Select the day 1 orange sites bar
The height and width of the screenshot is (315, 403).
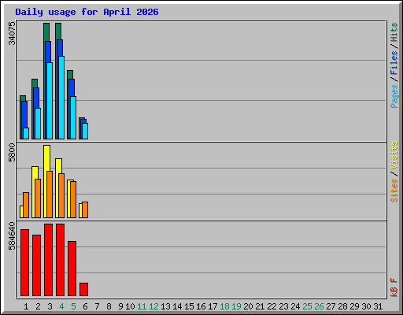point(26,205)
